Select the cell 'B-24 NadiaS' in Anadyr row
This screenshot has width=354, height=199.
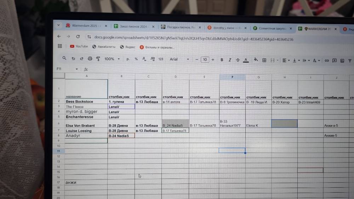tap(121, 136)
